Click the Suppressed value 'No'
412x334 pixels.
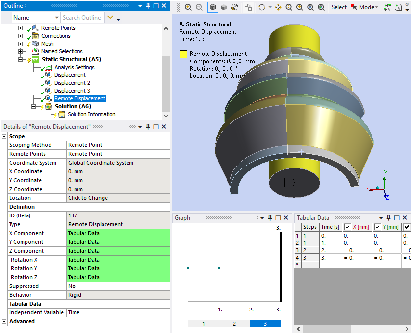tap(118, 286)
